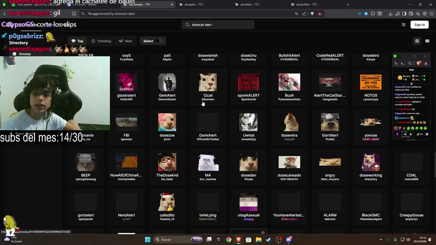Switch to the Top filter tab
The width and height of the screenshot is (436, 245).
coord(77,41)
